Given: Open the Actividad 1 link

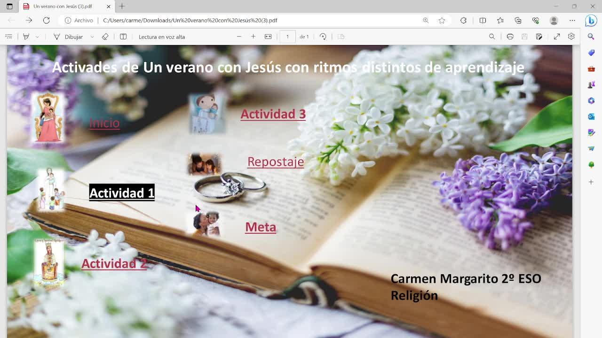Looking at the screenshot, I should (x=122, y=192).
